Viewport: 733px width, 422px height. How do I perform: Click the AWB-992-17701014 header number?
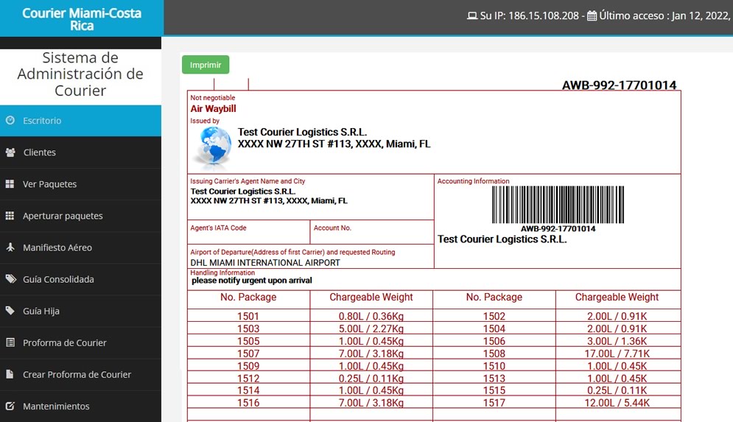(619, 85)
